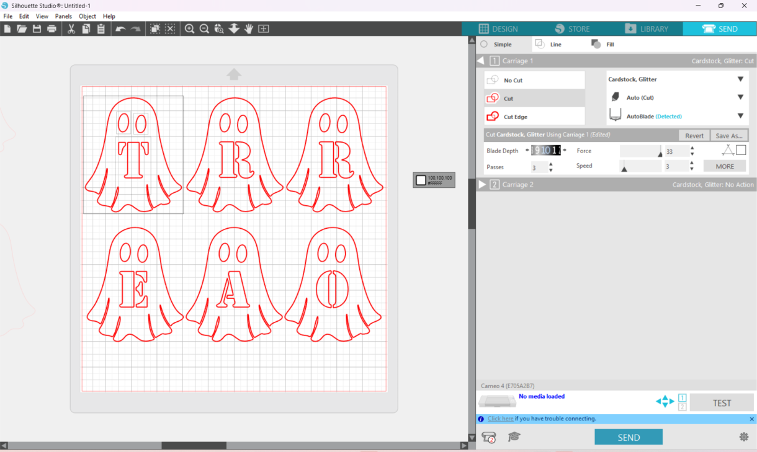Select the Pan hand tool

click(x=249, y=29)
